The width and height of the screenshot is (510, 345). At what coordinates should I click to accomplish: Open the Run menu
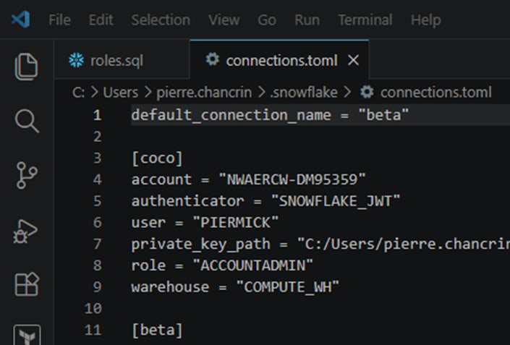(307, 20)
